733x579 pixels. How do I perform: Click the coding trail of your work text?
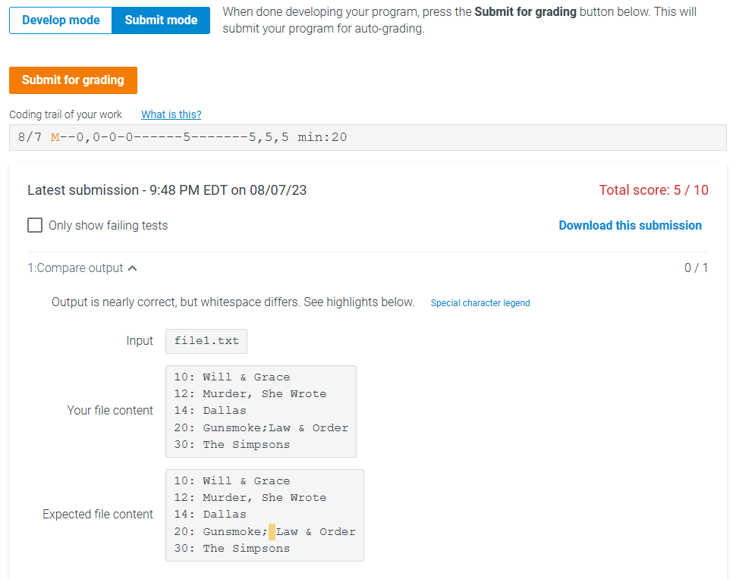tap(65, 114)
